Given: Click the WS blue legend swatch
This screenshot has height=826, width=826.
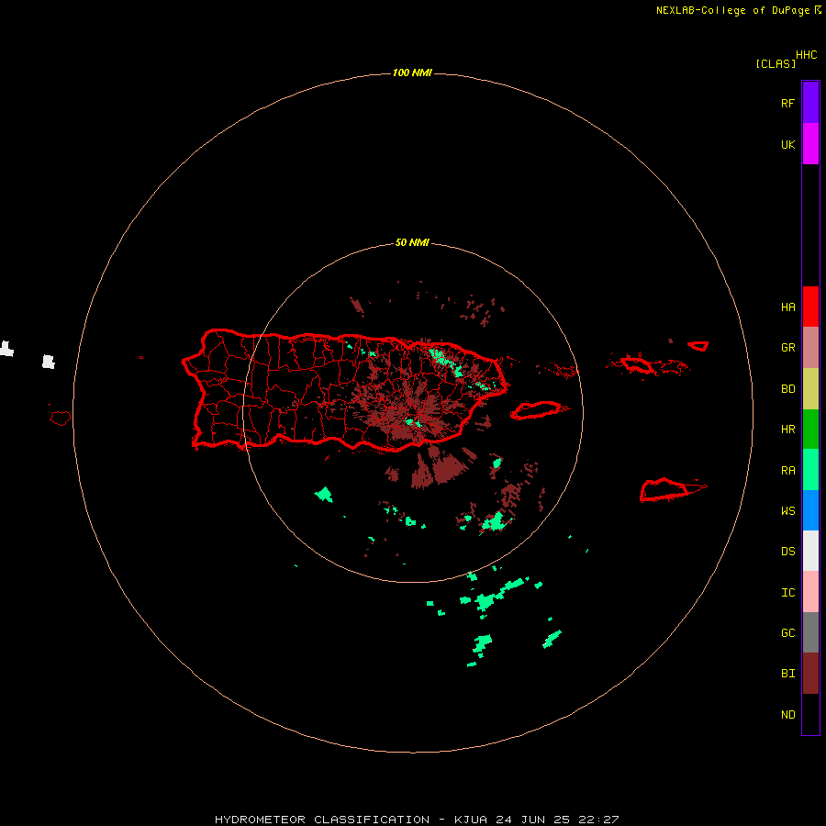Looking at the screenshot, I should [x=810, y=510].
